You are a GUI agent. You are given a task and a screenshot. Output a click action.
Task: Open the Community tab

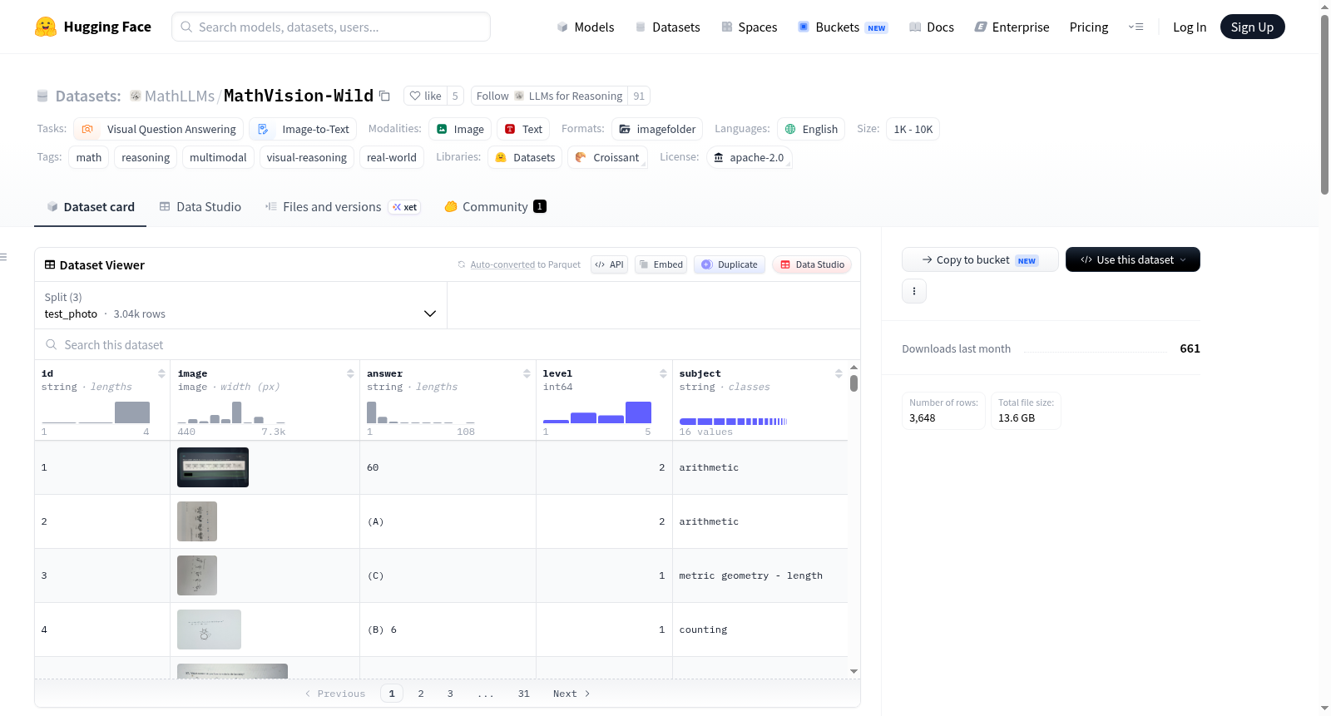pyautogui.click(x=496, y=207)
